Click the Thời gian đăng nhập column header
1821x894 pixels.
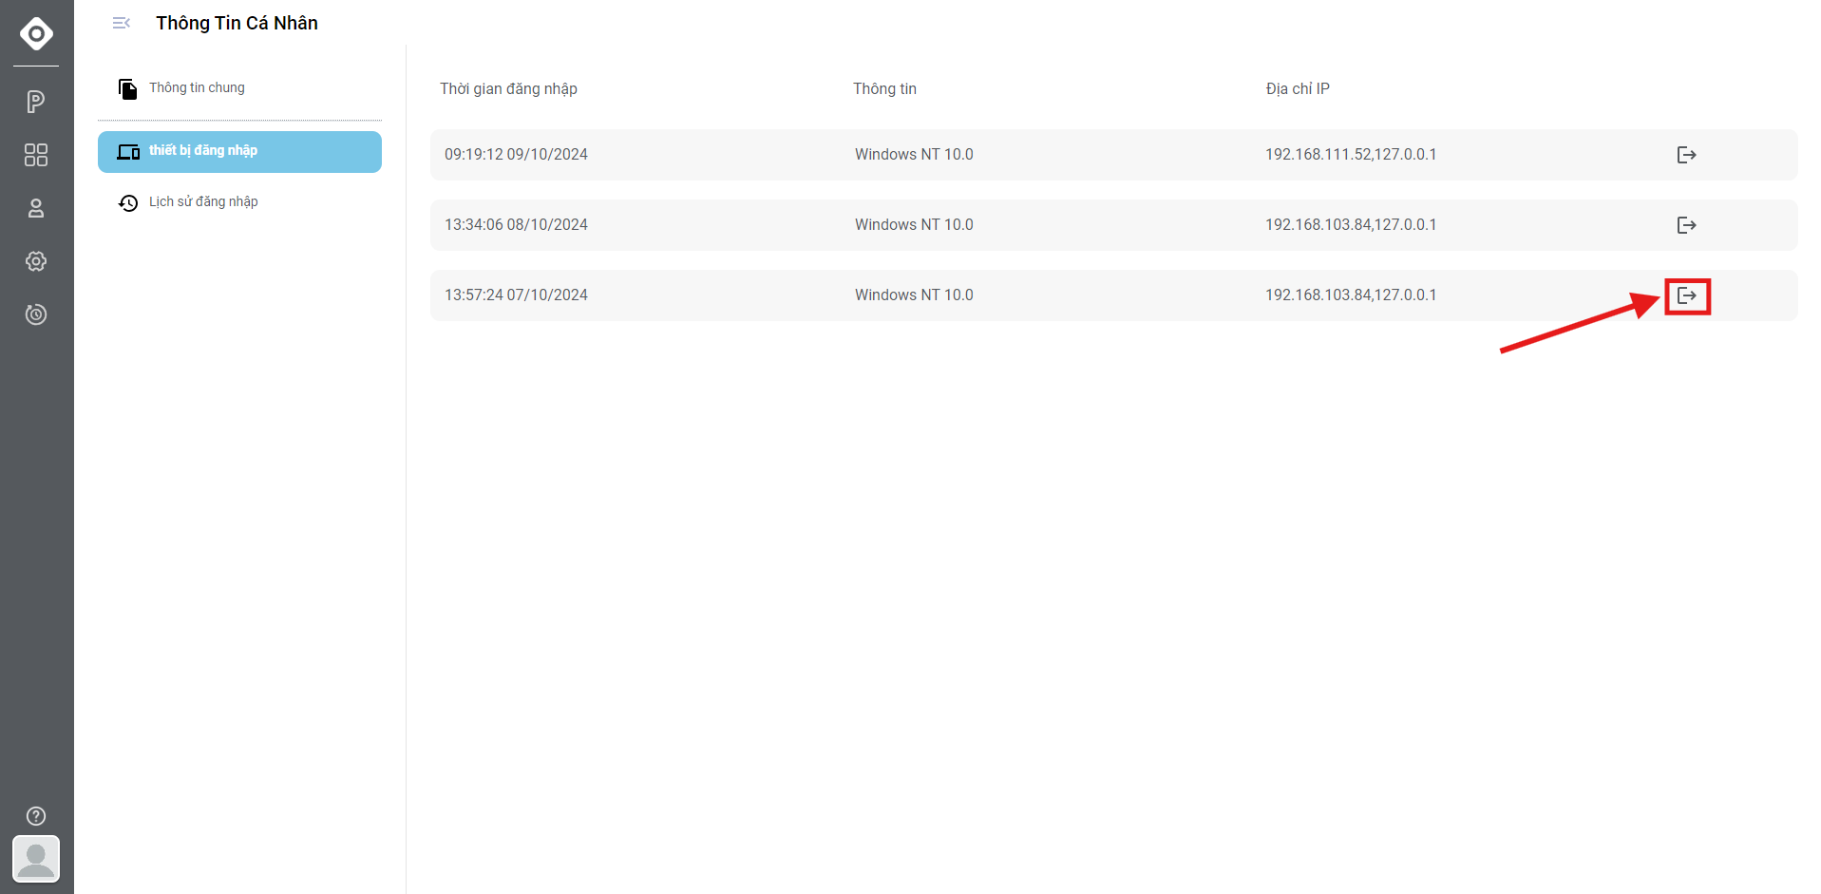pos(508,88)
